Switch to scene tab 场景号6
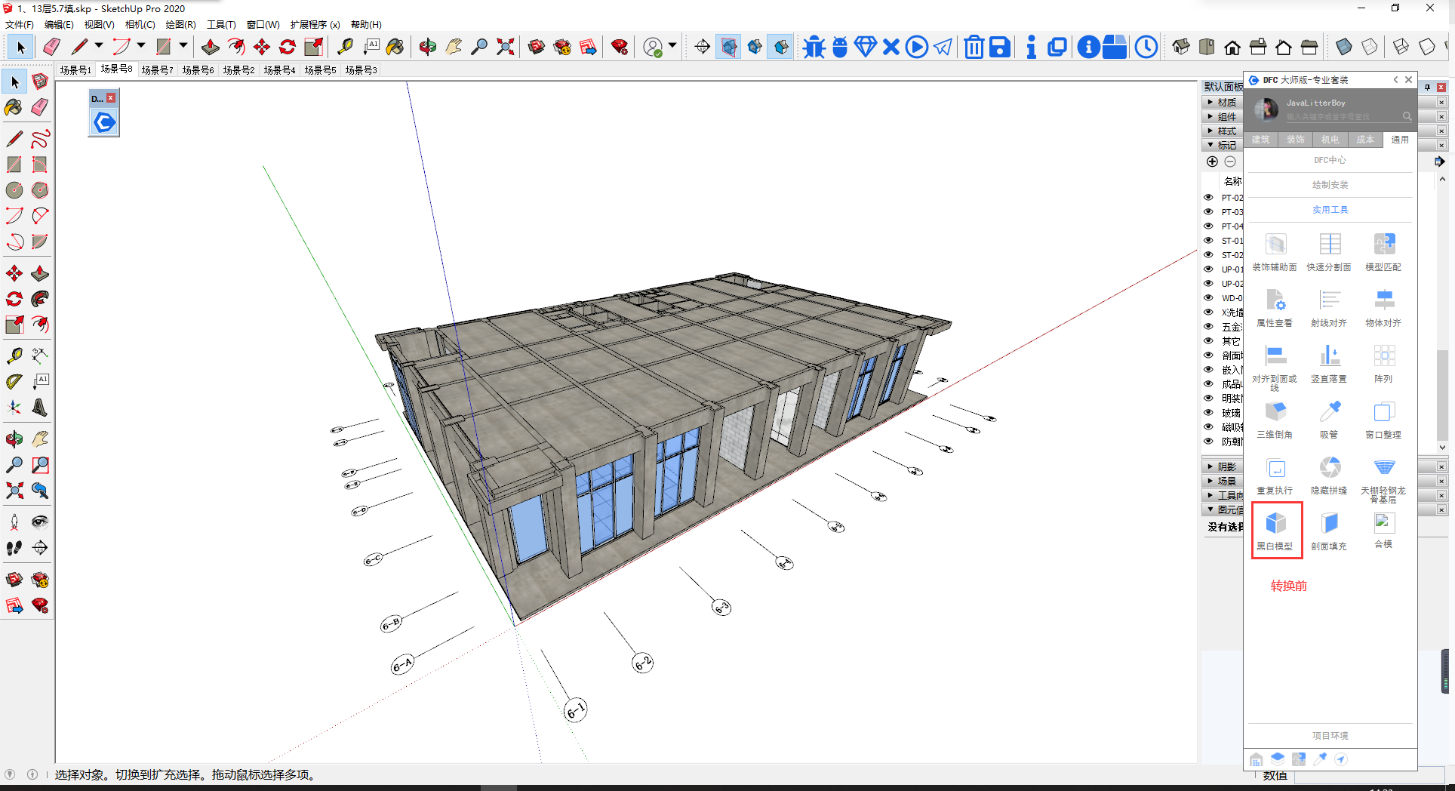 [x=198, y=70]
